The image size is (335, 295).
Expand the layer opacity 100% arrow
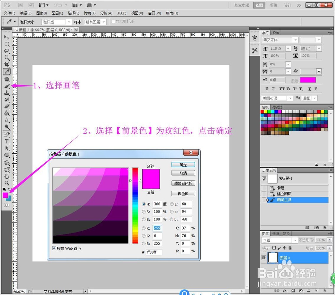(x=330, y=240)
